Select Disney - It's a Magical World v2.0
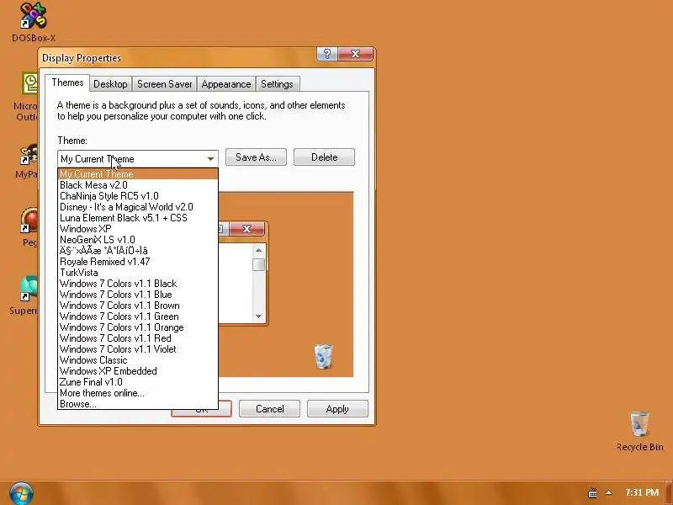Image resolution: width=673 pixels, height=505 pixels. click(138, 207)
